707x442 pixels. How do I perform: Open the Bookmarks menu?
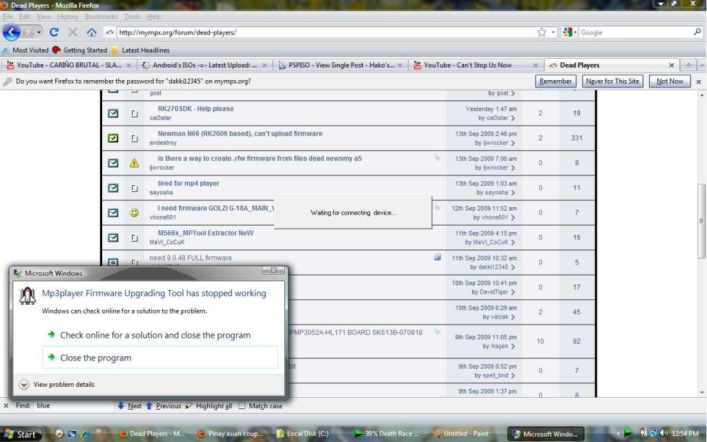101,17
